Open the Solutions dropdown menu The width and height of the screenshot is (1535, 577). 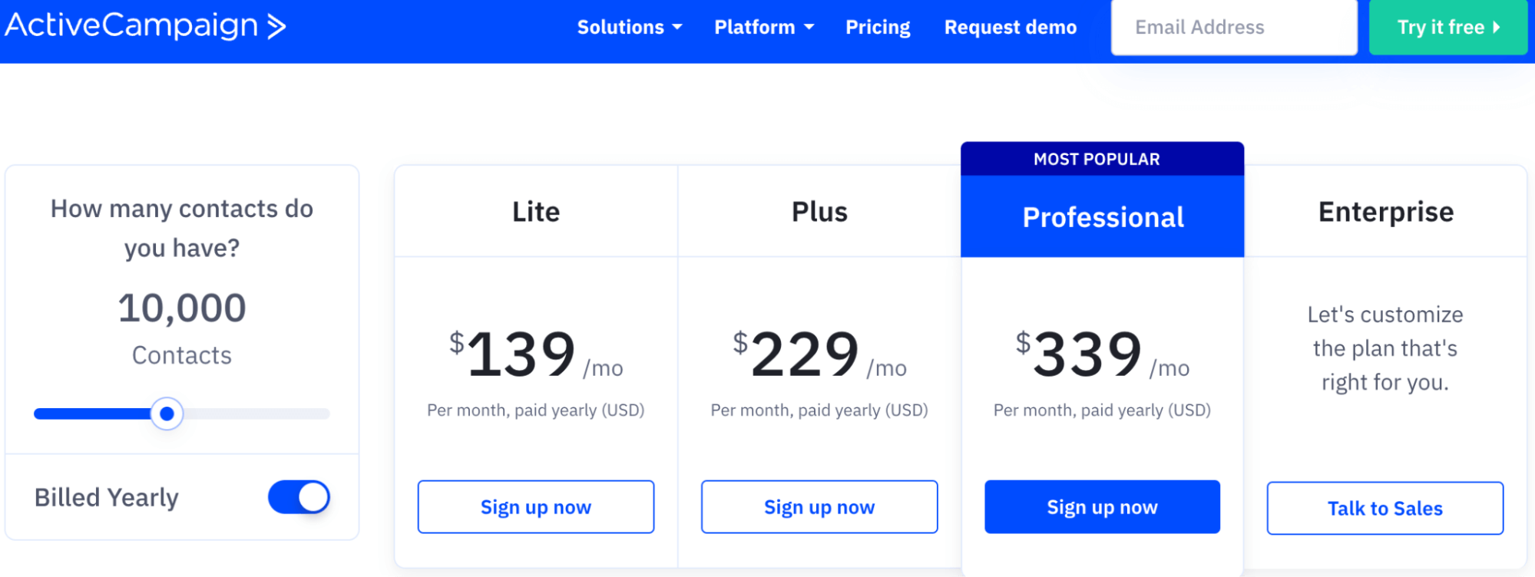pyautogui.click(x=620, y=27)
